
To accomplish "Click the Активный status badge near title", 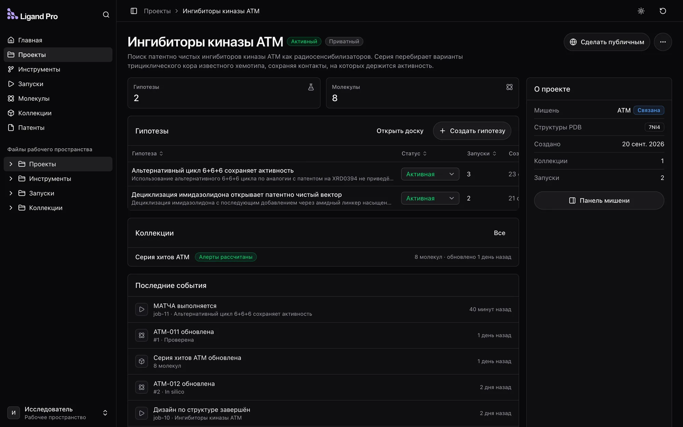I will point(304,41).
